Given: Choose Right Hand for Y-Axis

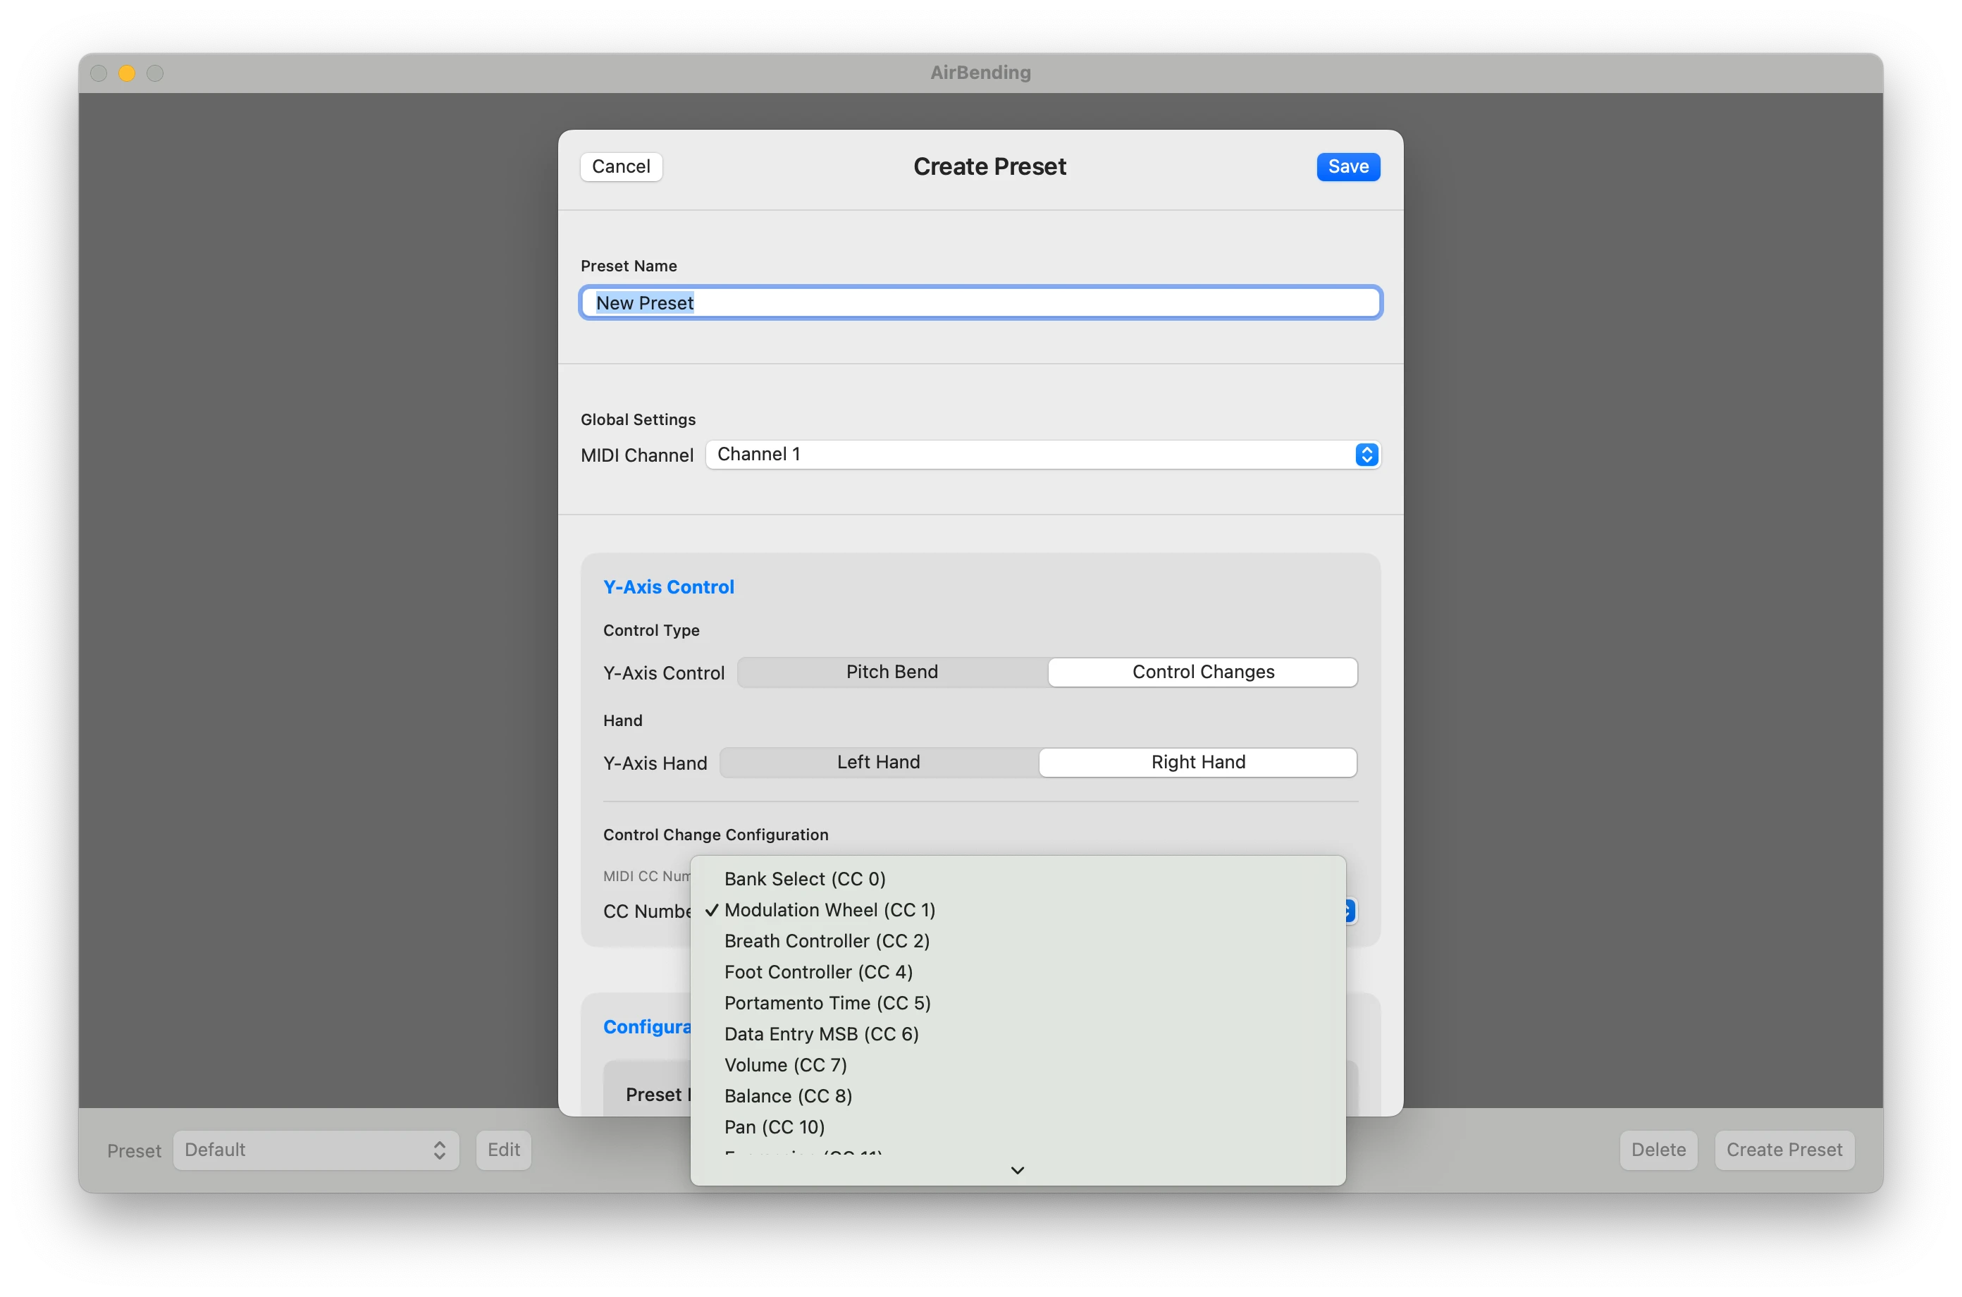Looking at the screenshot, I should [1197, 762].
